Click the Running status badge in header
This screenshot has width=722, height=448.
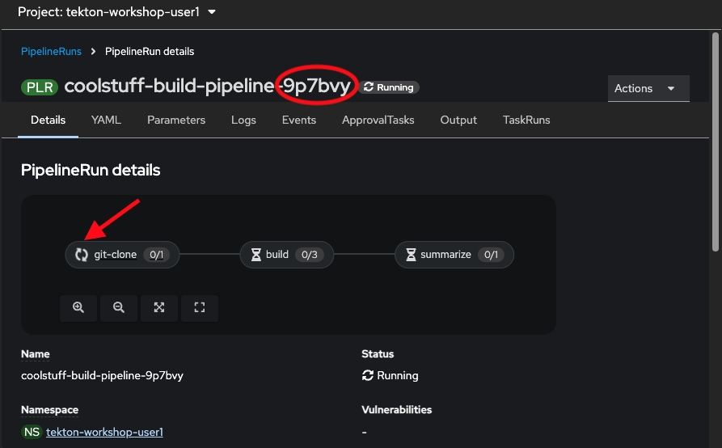pos(389,87)
